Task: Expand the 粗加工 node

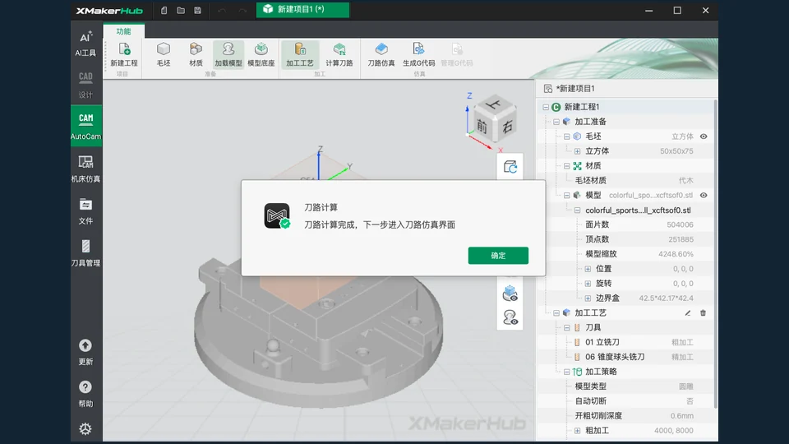Action: point(577,430)
